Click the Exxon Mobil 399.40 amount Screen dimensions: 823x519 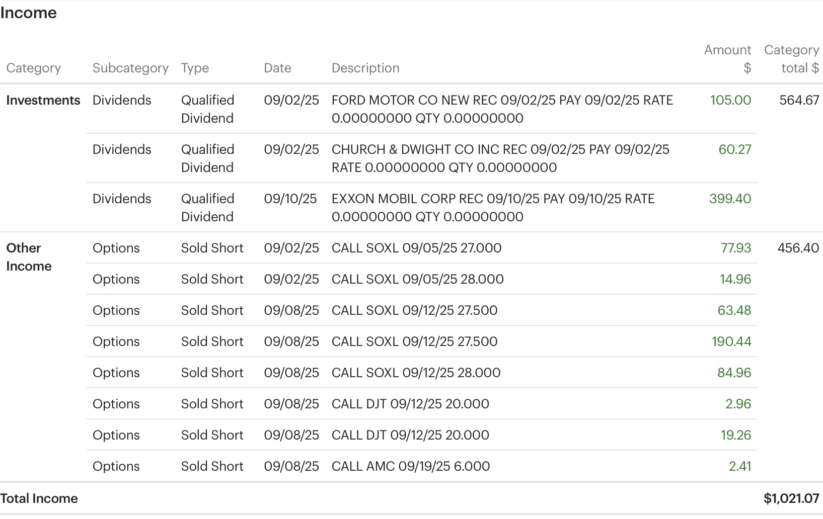(x=730, y=199)
